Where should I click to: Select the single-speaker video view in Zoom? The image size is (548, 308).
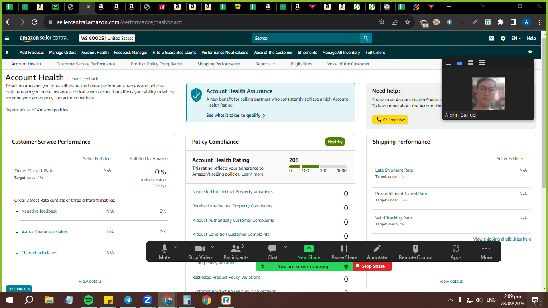pyautogui.click(x=459, y=63)
